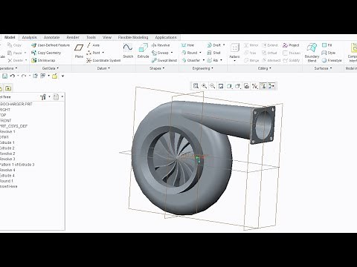Click the Refit icon in graphics toolbar

(196, 86)
